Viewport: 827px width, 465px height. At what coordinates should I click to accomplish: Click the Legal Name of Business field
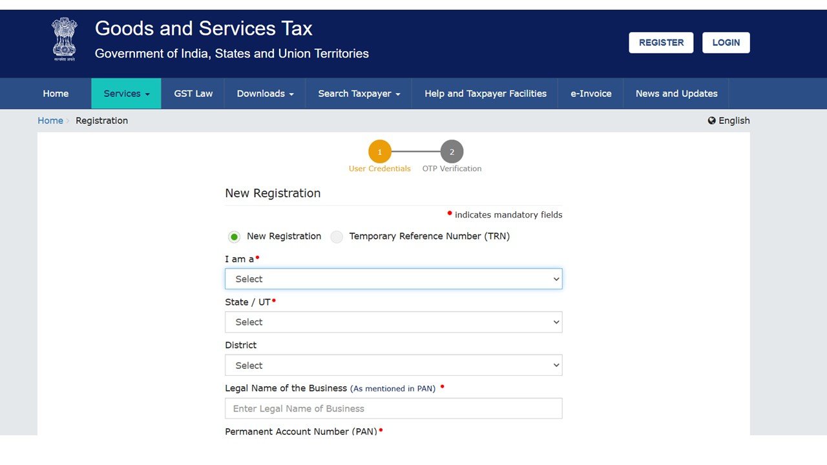pos(393,408)
